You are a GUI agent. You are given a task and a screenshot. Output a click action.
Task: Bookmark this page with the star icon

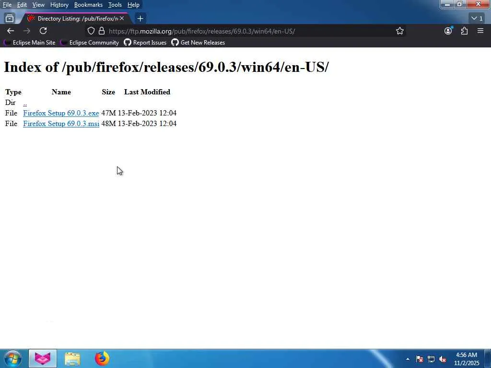click(x=399, y=31)
